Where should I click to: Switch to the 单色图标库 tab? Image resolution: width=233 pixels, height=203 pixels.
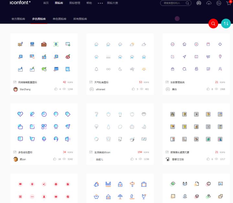[60, 19]
